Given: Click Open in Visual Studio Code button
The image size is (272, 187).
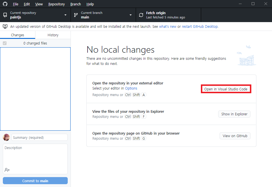Looking at the screenshot, I should click(x=226, y=89).
